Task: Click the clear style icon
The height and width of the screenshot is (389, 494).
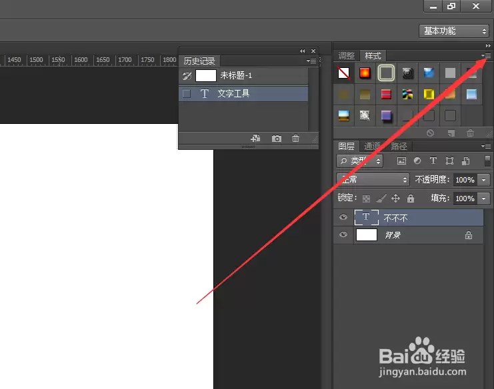Action: (x=431, y=133)
